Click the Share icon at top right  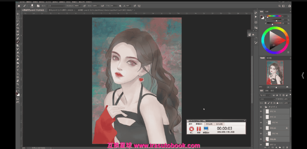coord(289,6)
